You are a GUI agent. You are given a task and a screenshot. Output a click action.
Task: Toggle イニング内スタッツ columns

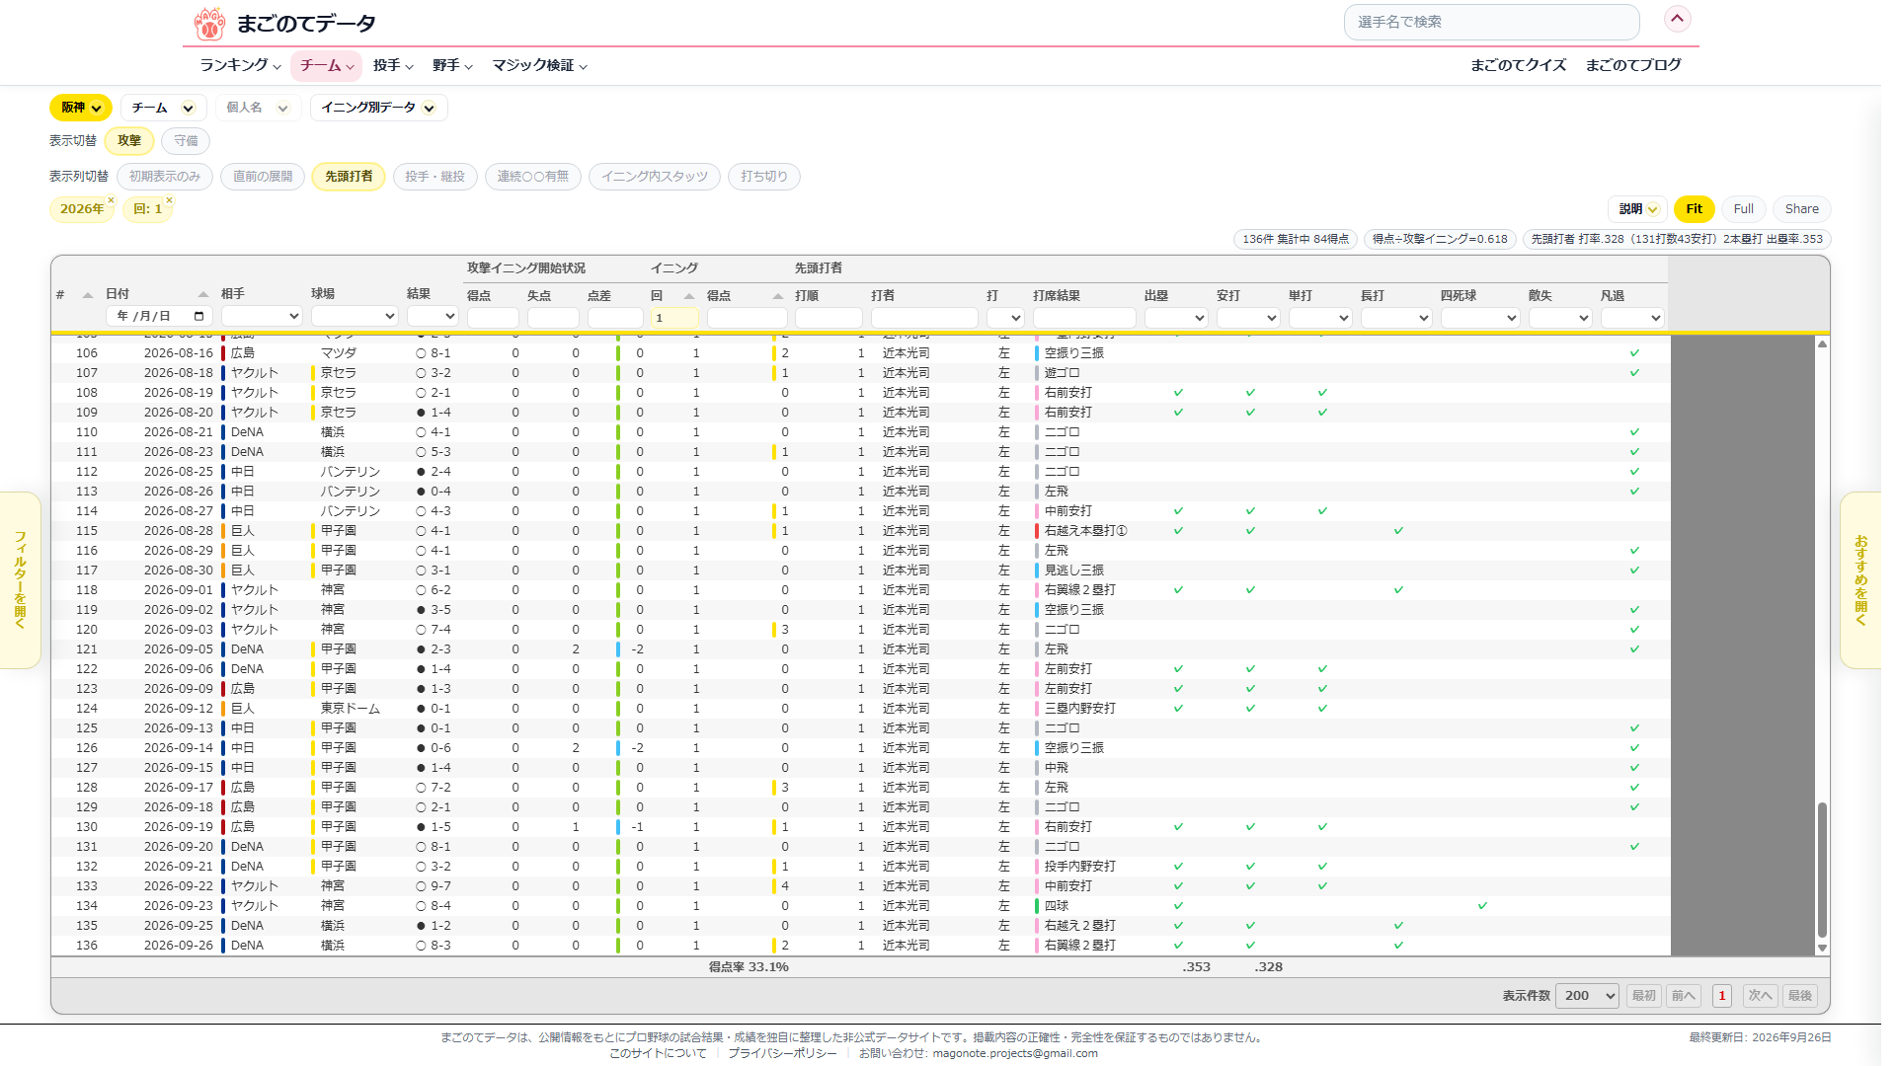[x=655, y=177]
